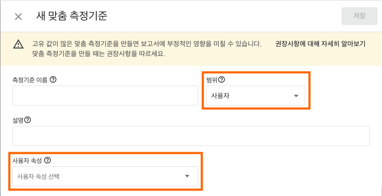Click the warning text about 고유 값

pos(147,49)
